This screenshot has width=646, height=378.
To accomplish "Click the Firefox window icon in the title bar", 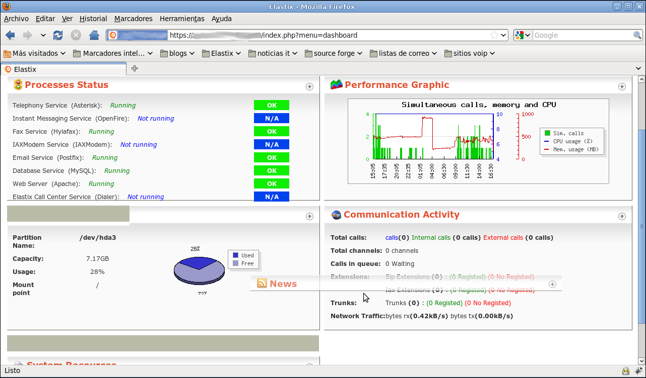I will [x=6, y=7].
